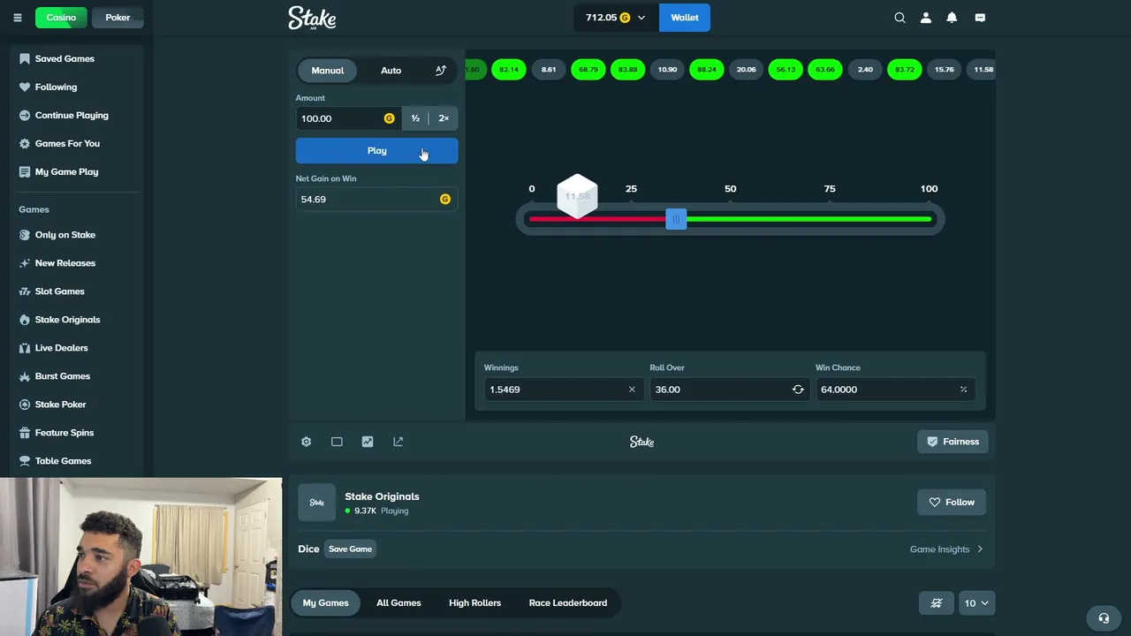Click the green section of the dice slider
1131x636 pixels.
808,219
